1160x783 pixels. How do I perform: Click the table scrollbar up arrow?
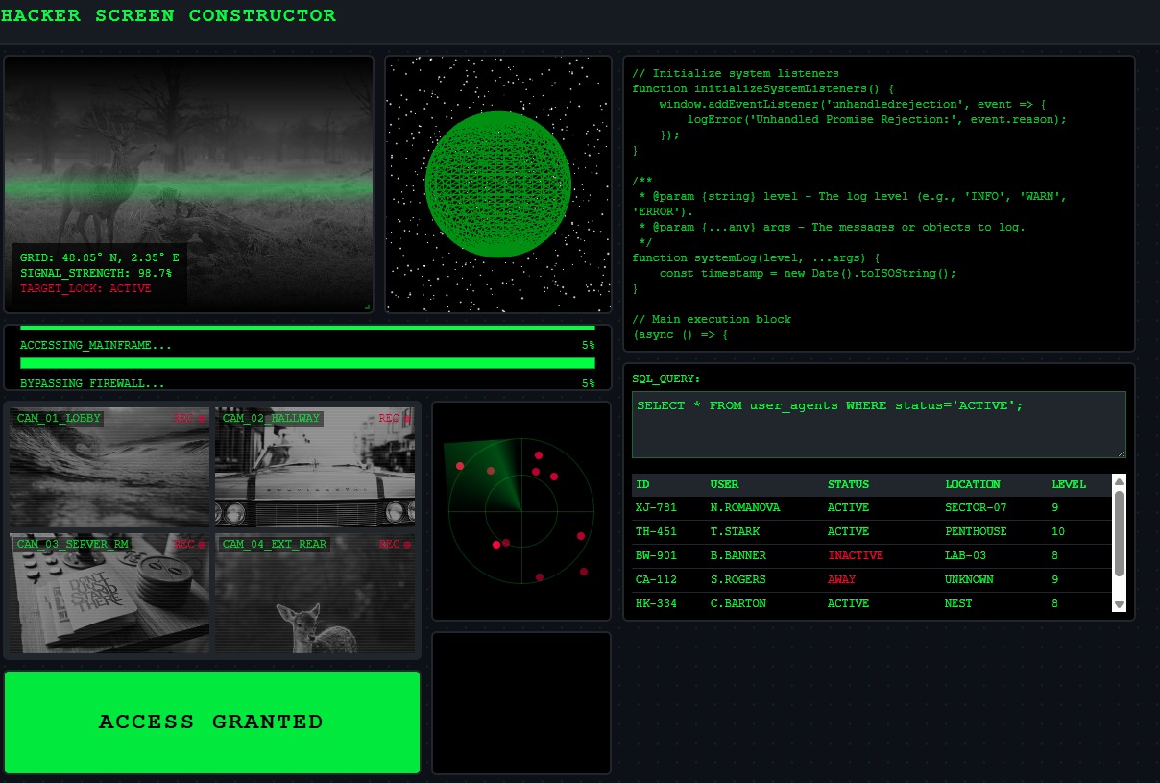click(1118, 481)
